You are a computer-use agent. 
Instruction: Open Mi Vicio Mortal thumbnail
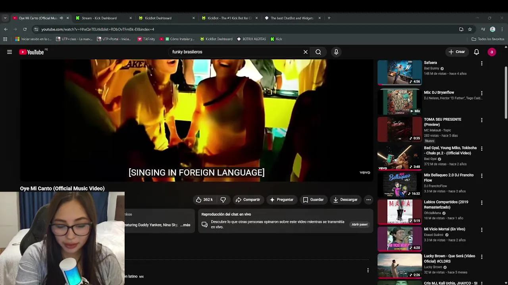[399, 239]
